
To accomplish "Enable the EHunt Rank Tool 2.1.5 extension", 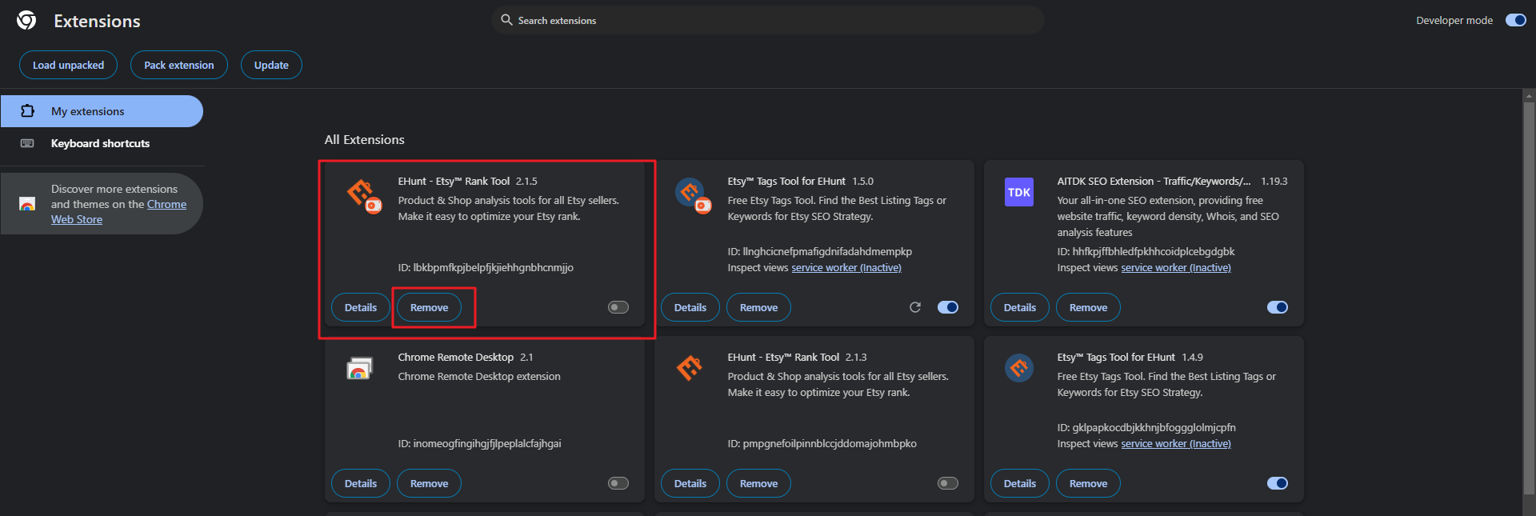I will pyautogui.click(x=618, y=307).
